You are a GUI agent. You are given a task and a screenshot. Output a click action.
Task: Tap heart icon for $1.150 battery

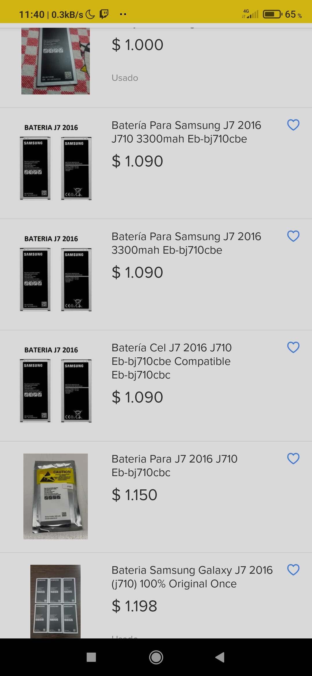click(x=293, y=459)
